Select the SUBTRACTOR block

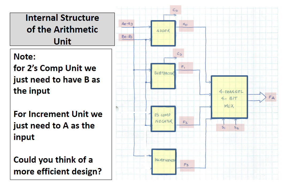pyautogui.click(x=163, y=76)
